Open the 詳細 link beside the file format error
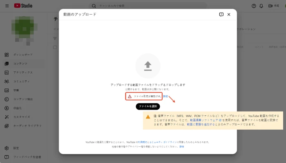This screenshot has width=286, height=163. point(165,96)
